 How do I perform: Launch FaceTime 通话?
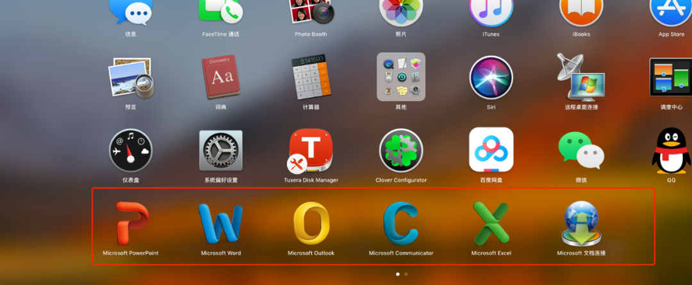click(220, 12)
